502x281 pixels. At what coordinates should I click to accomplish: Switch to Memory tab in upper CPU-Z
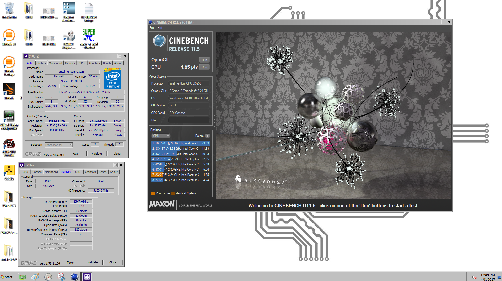pyautogui.click(x=70, y=63)
